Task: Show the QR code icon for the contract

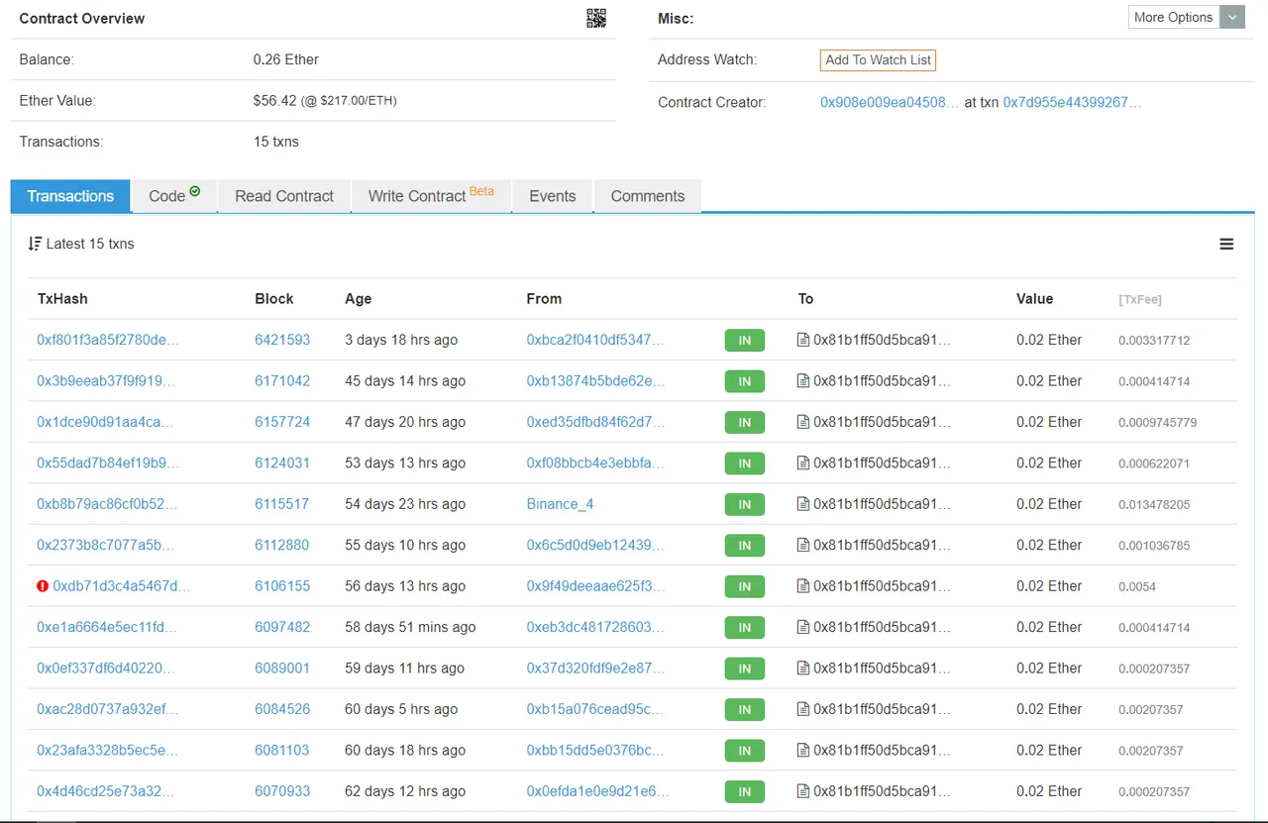Action: point(595,18)
